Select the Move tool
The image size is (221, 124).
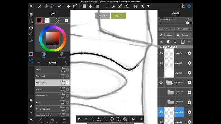point(68,6)
